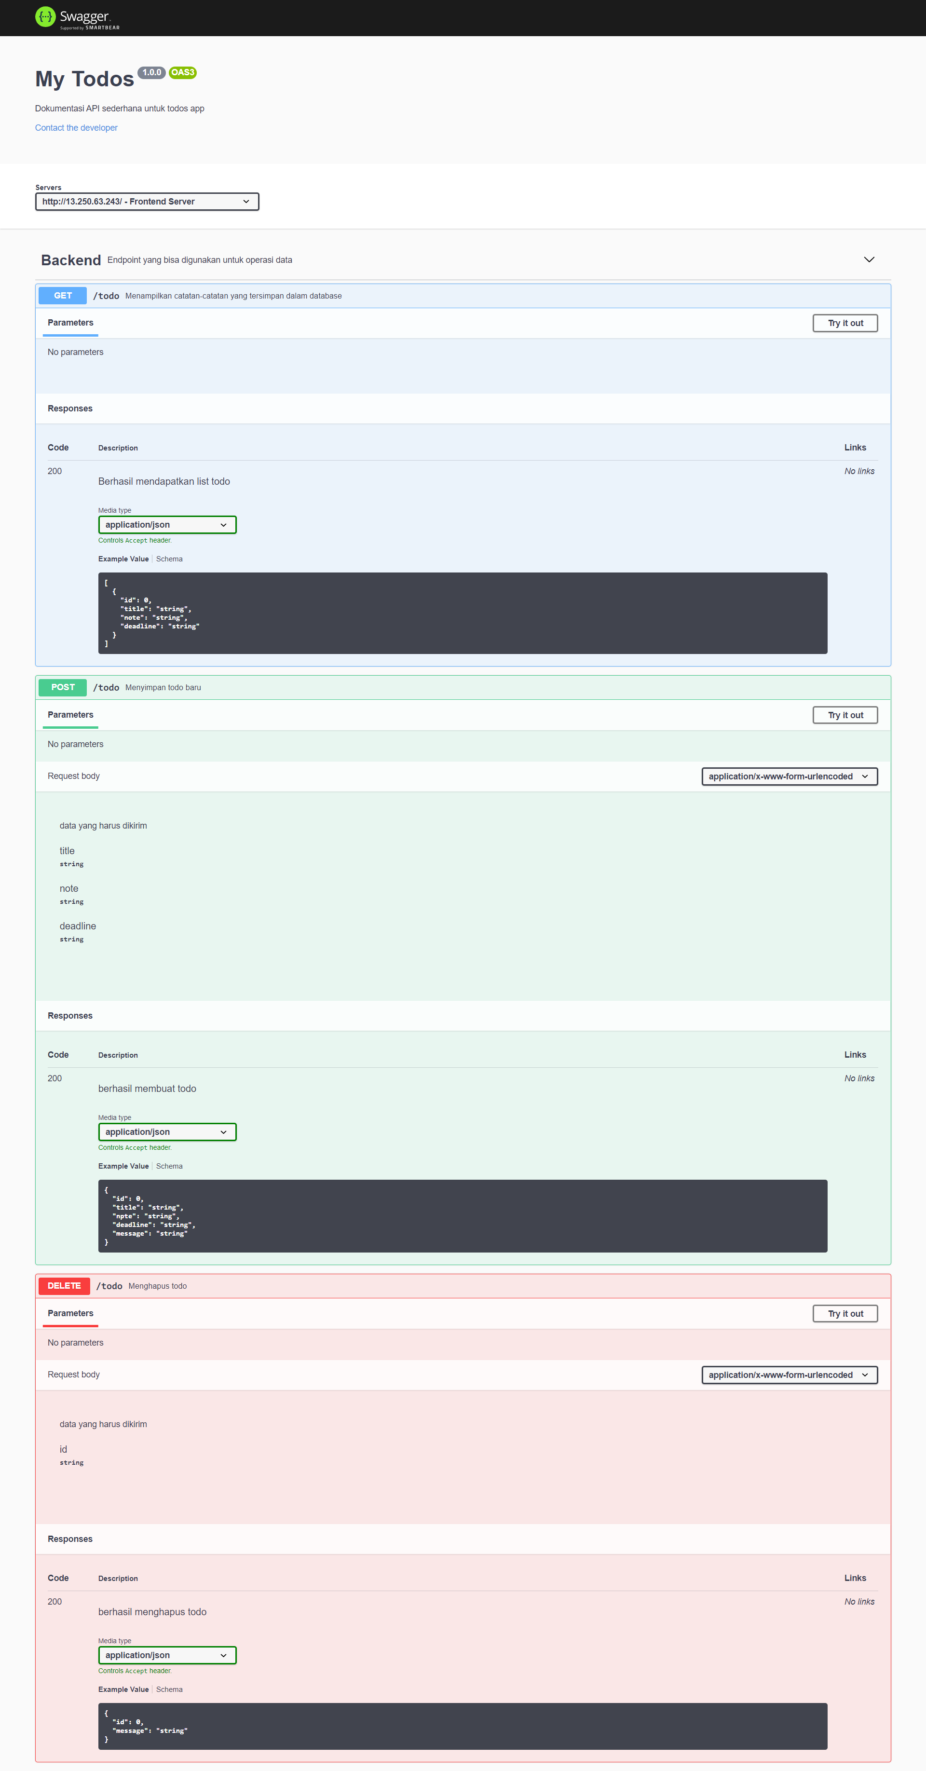The image size is (926, 1771).
Task: Open the Servers dropdown
Action: [147, 202]
